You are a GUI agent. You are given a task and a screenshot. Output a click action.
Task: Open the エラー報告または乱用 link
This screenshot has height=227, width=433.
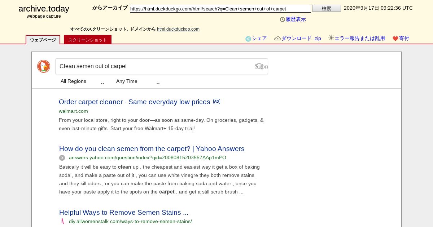point(360,39)
